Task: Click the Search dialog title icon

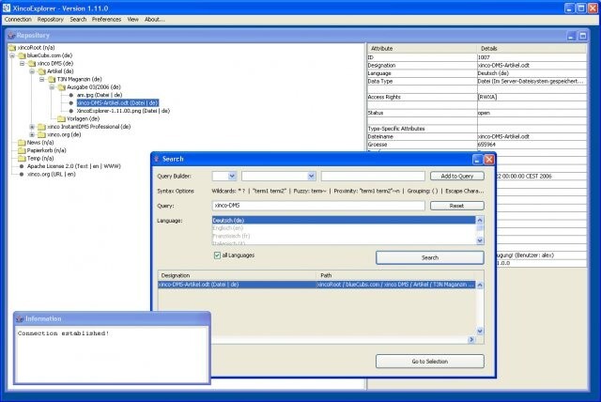Action: point(157,159)
